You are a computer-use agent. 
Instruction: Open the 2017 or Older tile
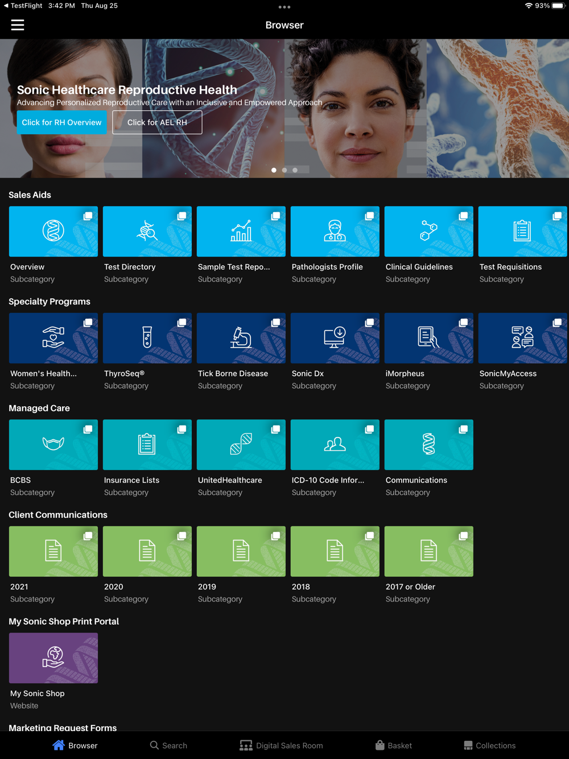(x=429, y=551)
